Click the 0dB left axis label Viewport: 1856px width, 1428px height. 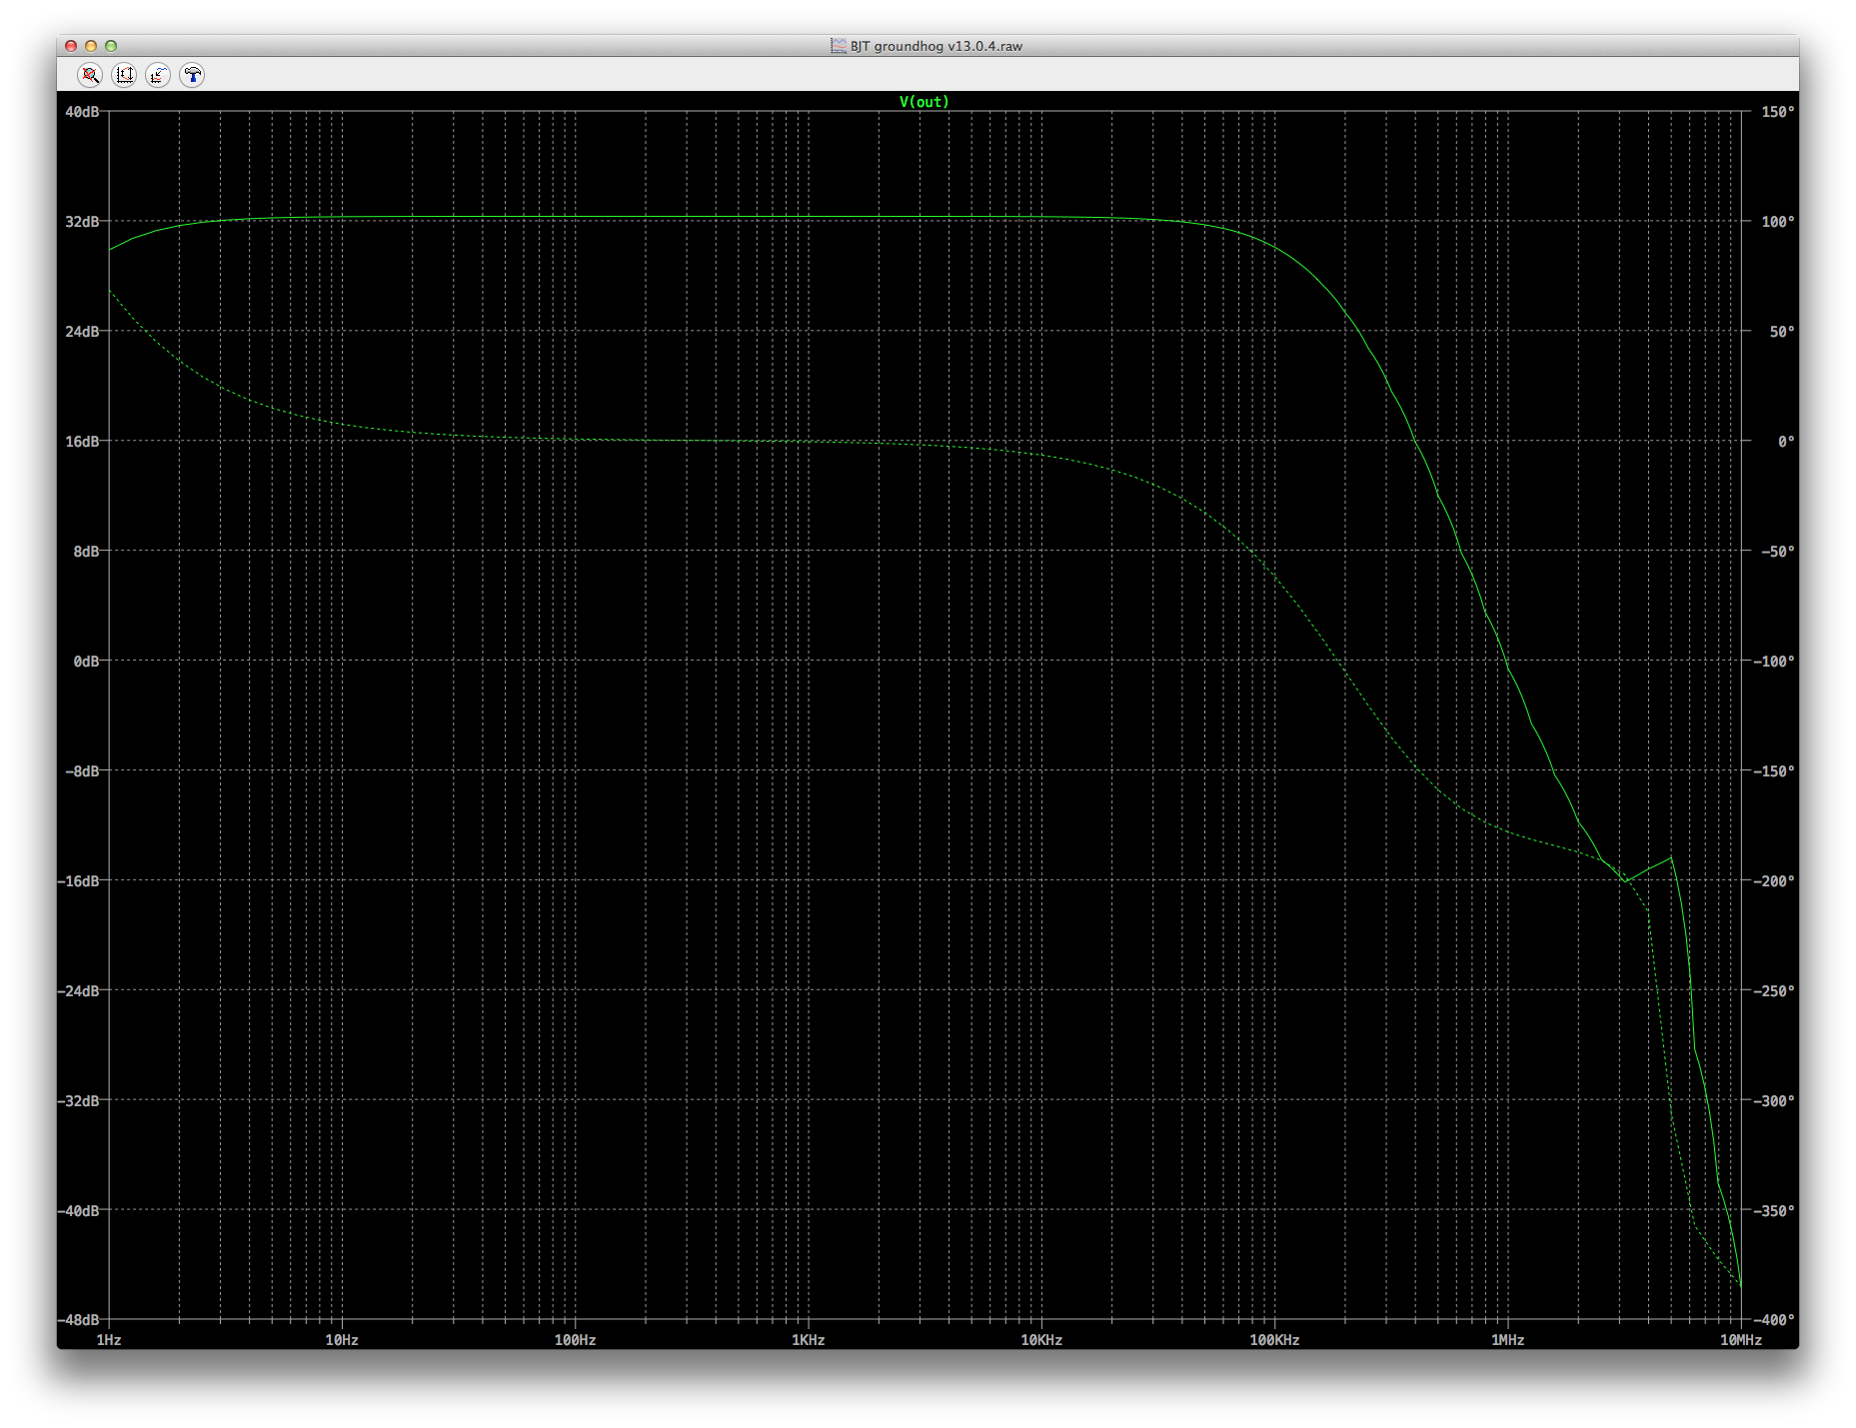(86, 662)
